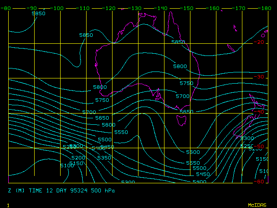Screen dimensions: 277x208
Task: Click the 5850 label over northeastern Australia
Action: point(178,42)
